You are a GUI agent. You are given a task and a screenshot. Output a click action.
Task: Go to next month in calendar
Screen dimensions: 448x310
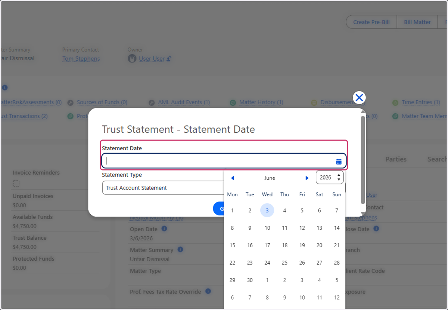(x=307, y=178)
